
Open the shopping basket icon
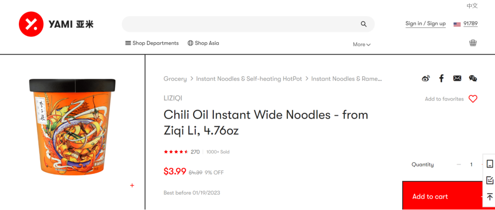[473, 43]
